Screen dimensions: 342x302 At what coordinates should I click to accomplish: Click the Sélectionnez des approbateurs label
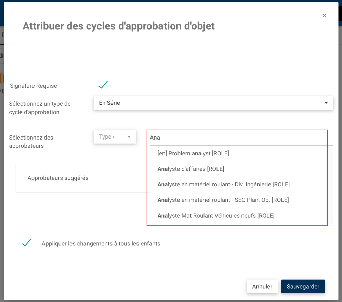click(31, 142)
